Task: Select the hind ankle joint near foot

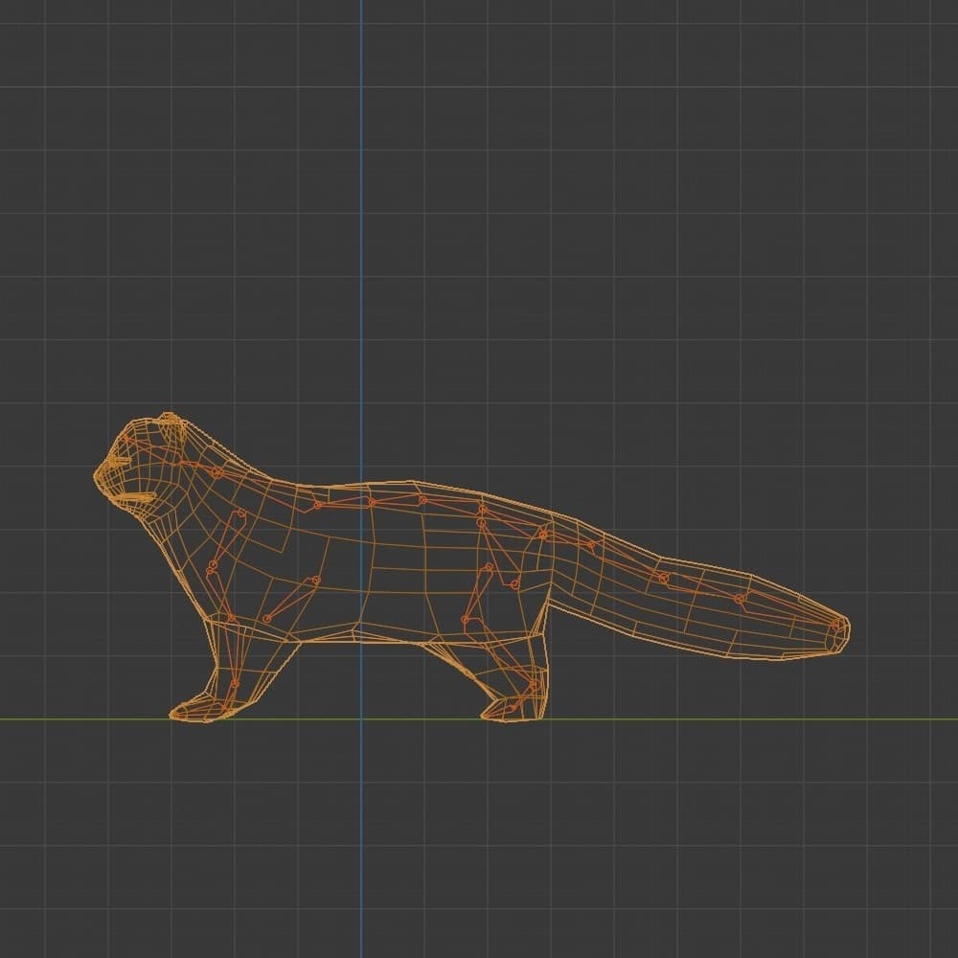Action: coord(532,686)
